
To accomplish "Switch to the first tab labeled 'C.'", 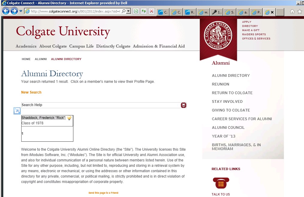I will (163, 12).
